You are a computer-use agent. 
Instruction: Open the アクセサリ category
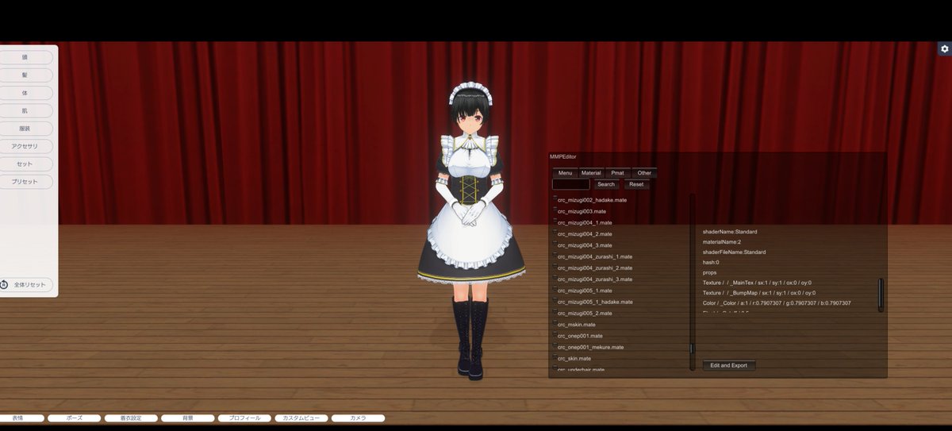point(26,146)
